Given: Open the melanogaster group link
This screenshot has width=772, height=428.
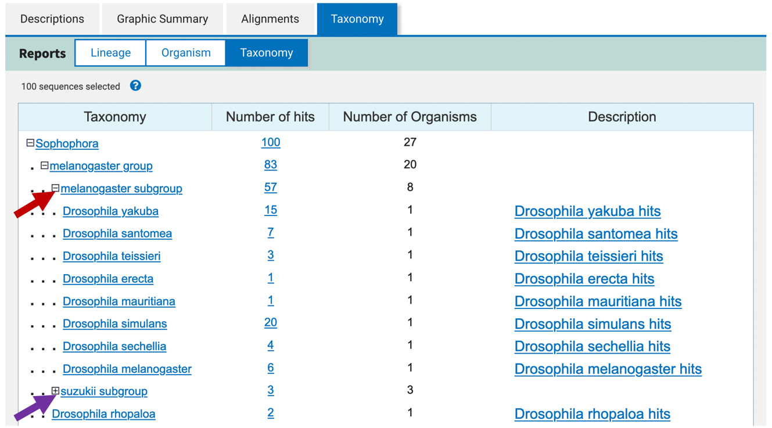Looking at the screenshot, I should 101,166.
